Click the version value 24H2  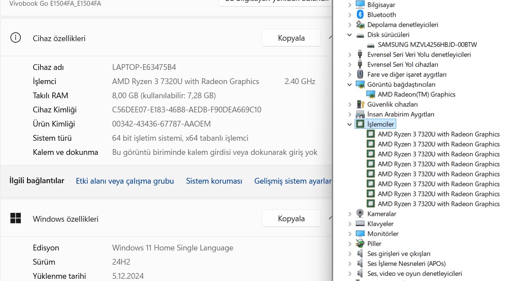point(121,262)
